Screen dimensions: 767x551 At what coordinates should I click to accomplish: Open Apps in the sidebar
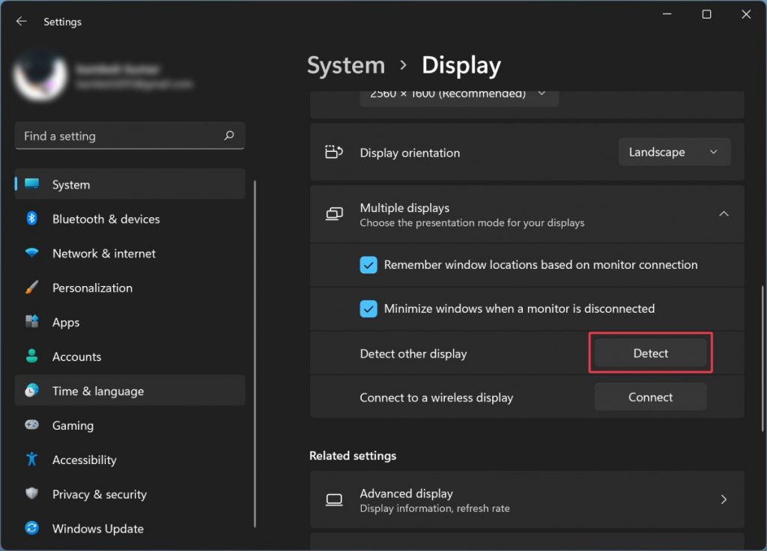(x=66, y=322)
